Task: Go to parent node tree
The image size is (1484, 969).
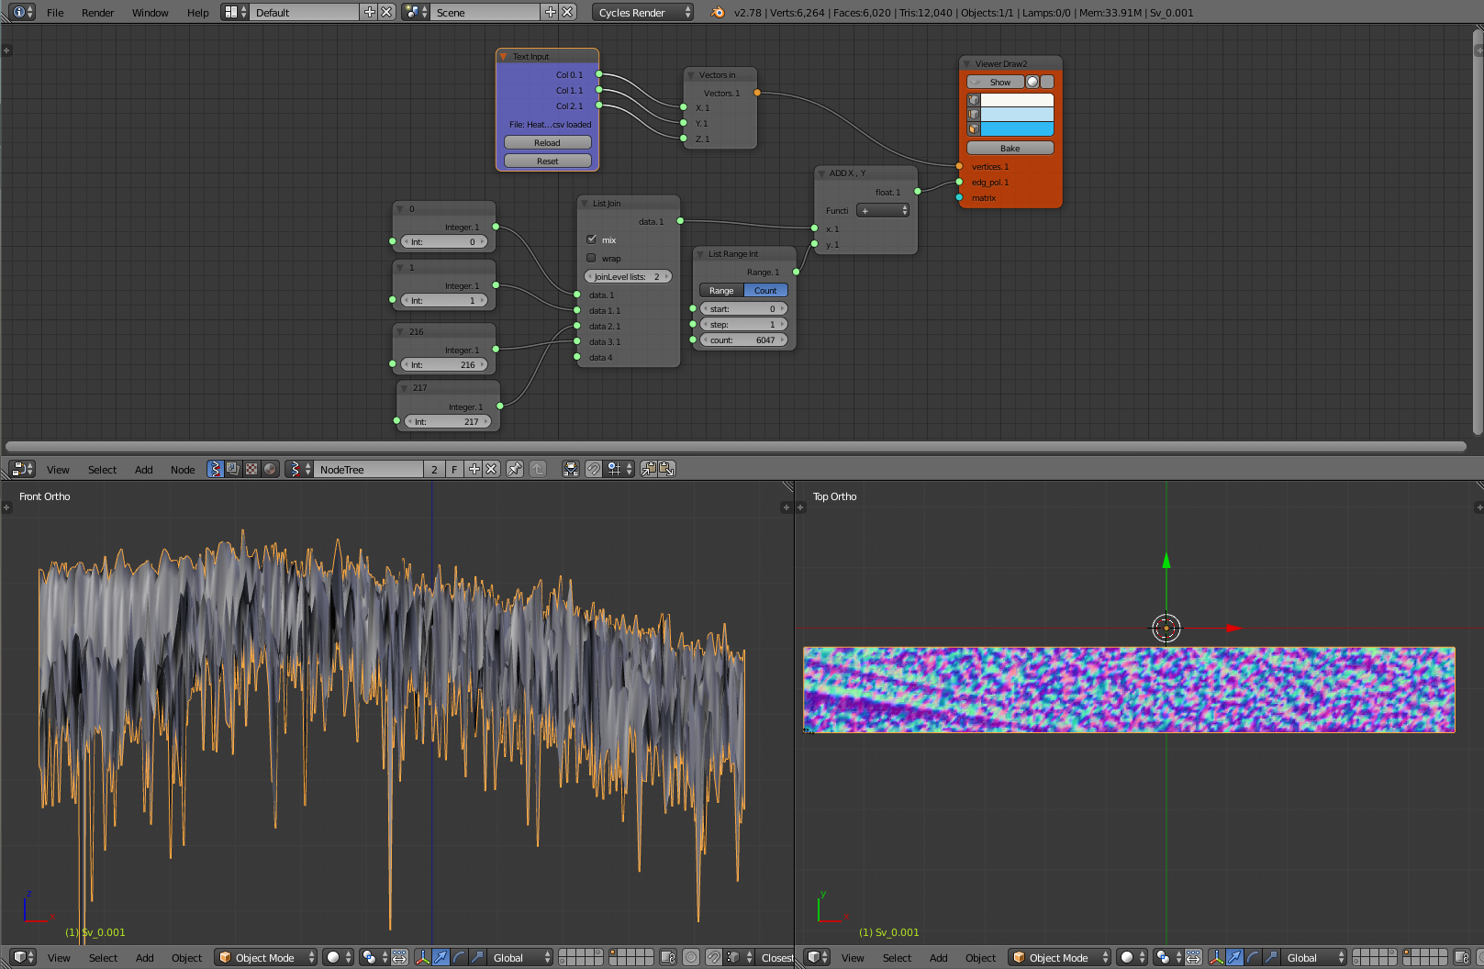Action: [538, 469]
